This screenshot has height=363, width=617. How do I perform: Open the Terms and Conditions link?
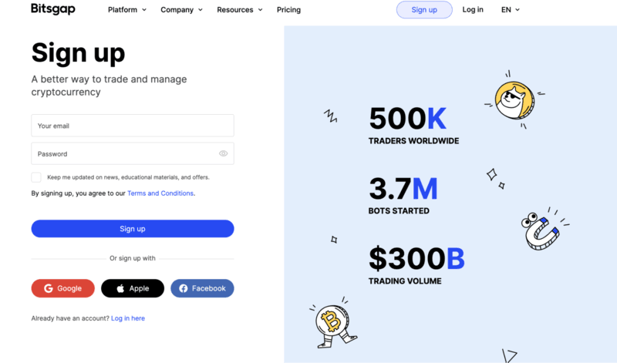pyautogui.click(x=160, y=193)
